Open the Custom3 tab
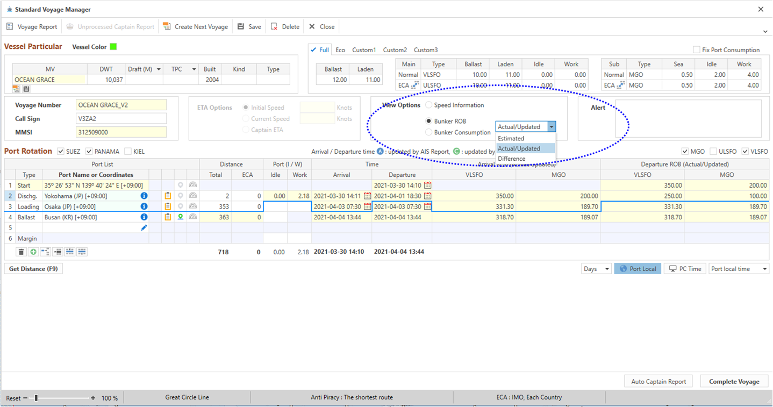The height and width of the screenshot is (407, 773). 426,49
